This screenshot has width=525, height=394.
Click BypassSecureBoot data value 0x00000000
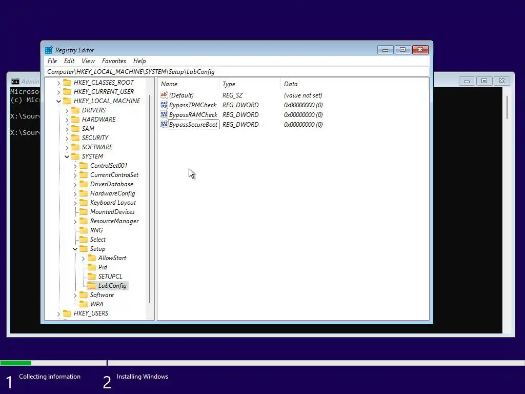coord(304,124)
